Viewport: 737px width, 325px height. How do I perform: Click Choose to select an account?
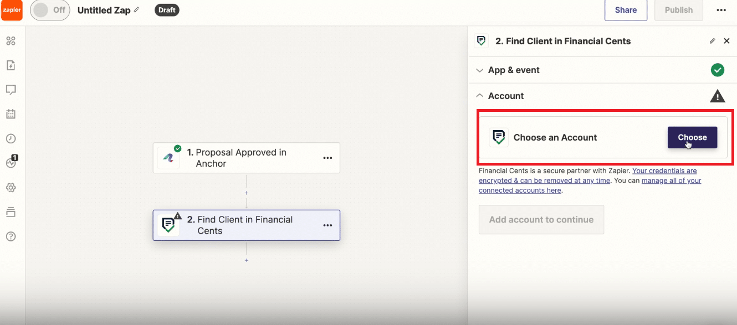(692, 137)
